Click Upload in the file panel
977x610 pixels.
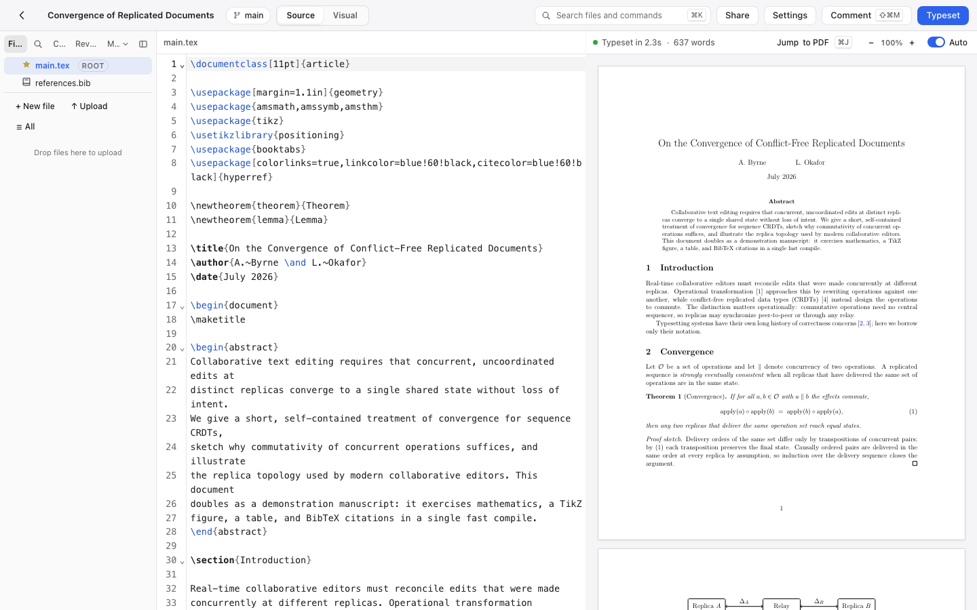[89, 106]
